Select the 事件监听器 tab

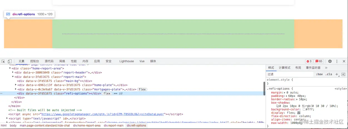pos(313,68)
